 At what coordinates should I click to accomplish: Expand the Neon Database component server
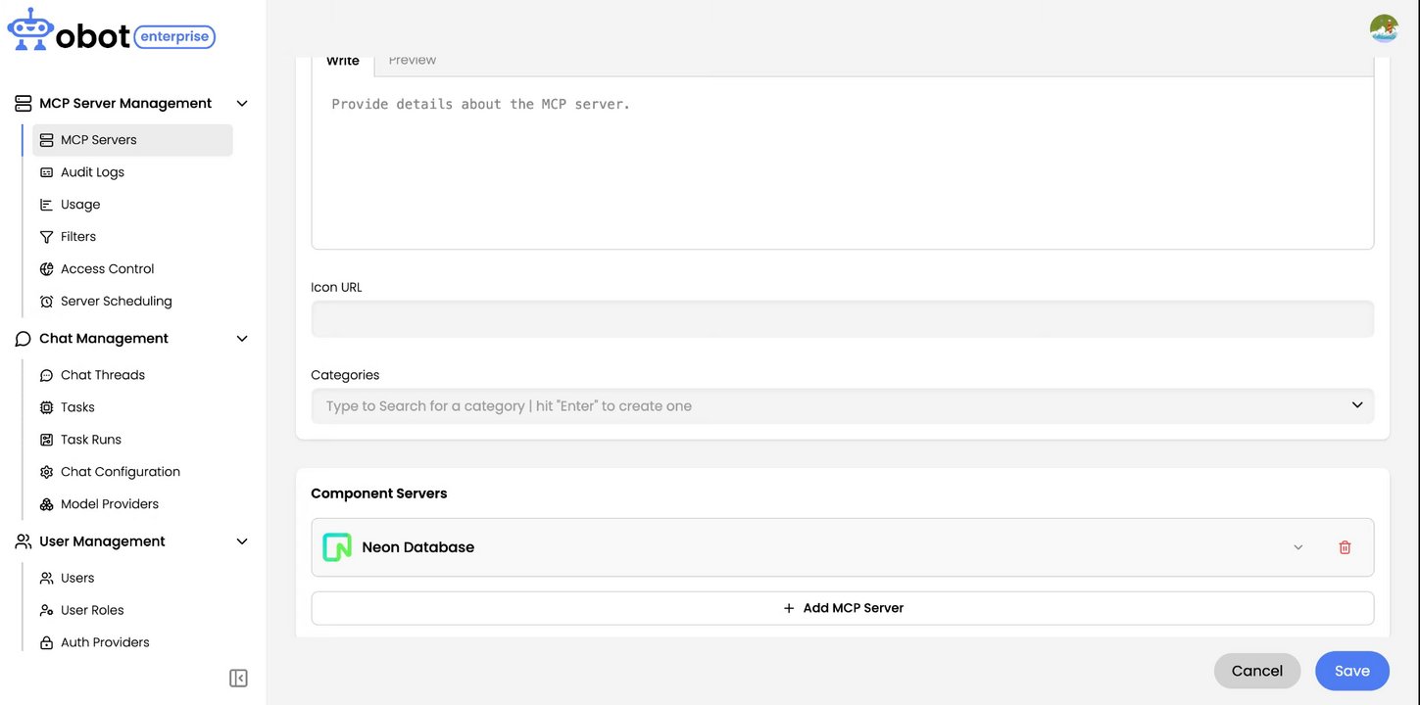(x=1298, y=547)
